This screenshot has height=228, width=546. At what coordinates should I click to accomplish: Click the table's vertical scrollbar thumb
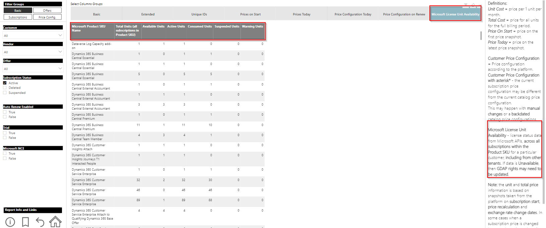(481, 36)
